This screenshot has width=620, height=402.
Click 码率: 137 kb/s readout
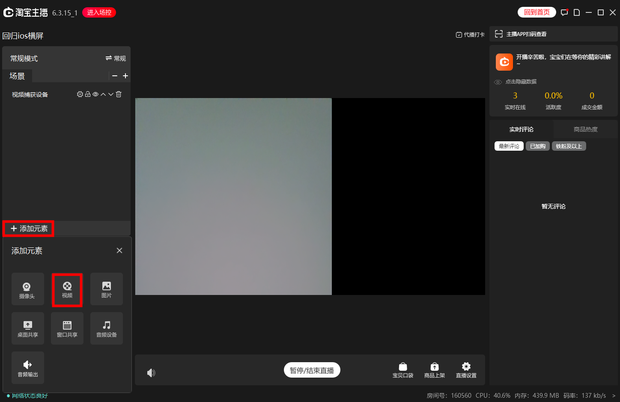[x=584, y=396]
